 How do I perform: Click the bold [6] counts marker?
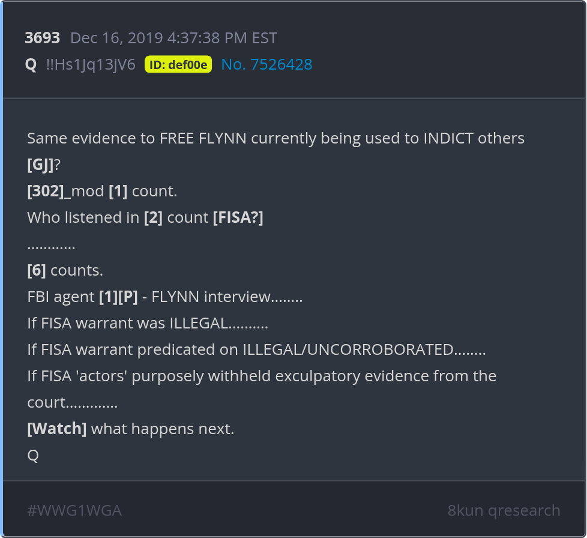pyautogui.click(x=37, y=270)
